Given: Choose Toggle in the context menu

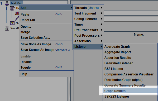Looking at the screenshot, I should pos(46,67).
